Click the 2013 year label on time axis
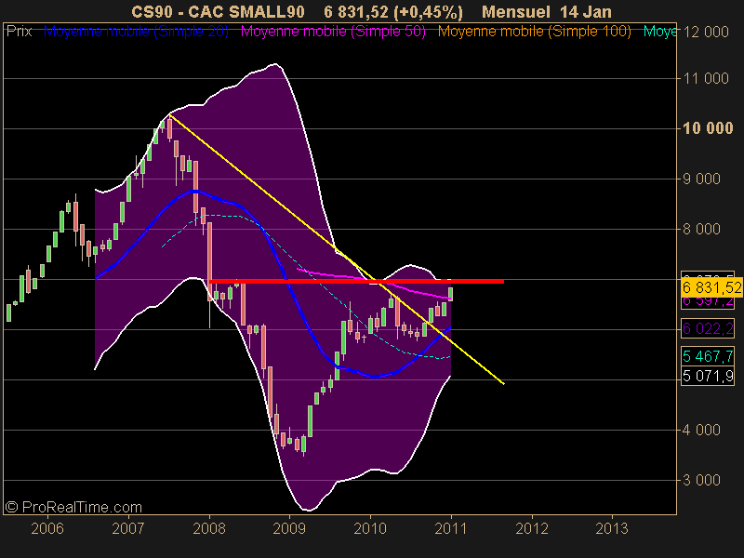Screen dimensions: 744x558 pyautogui.click(x=612, y=528)
